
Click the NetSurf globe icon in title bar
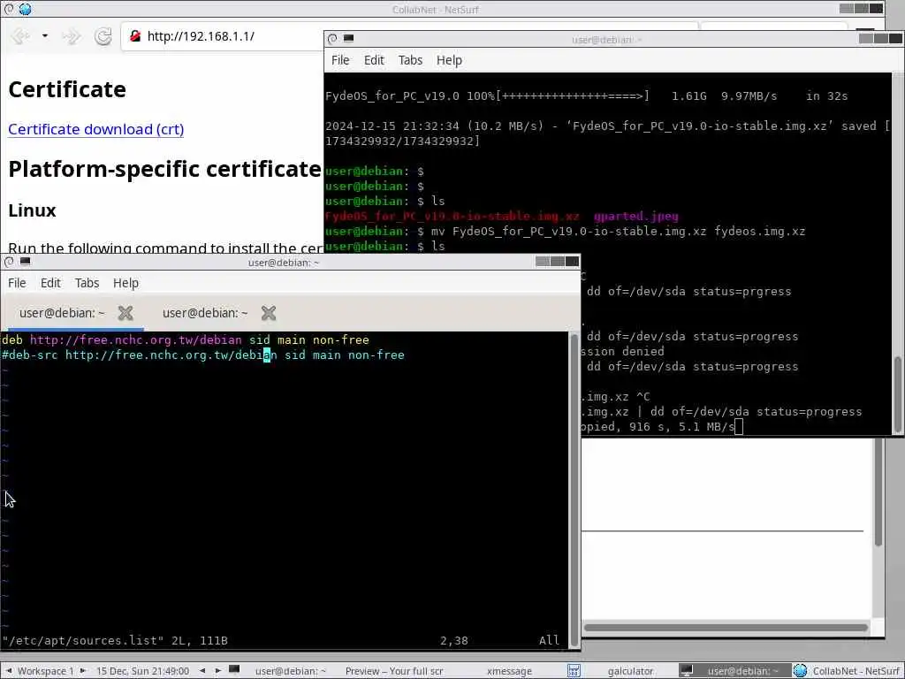[x=25, y=9]
